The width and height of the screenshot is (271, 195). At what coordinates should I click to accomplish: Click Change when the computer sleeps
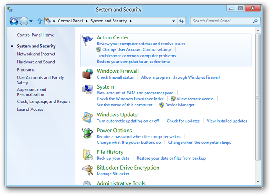[x=200, y=143]
